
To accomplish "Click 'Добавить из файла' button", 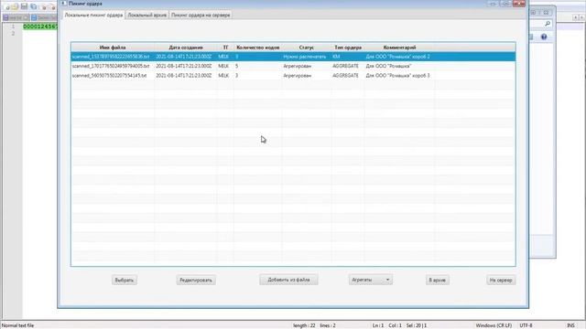I will click(288, 280).
